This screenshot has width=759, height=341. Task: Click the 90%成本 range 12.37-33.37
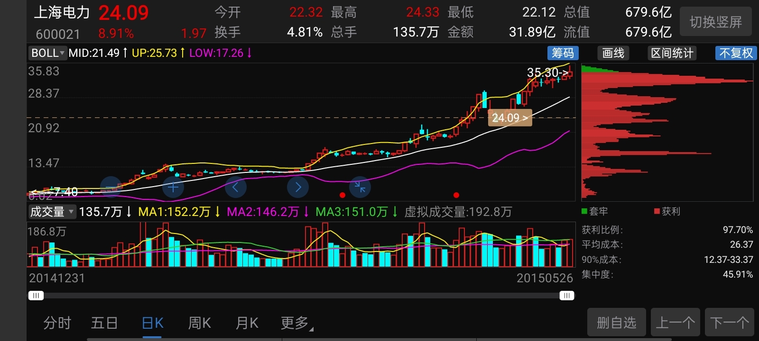(729, 260)
